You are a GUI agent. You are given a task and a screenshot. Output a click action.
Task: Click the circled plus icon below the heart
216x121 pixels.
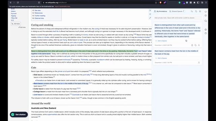coord(206,16)
